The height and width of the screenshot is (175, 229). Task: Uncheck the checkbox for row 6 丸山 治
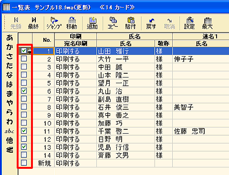click(x=24, y=91)
